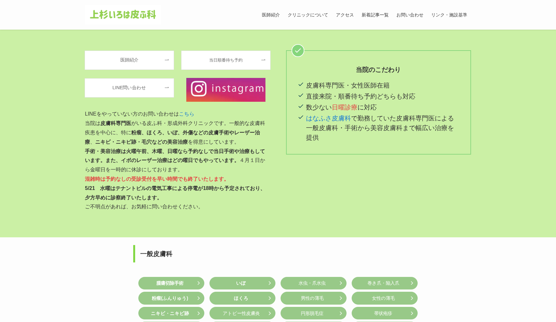Image resolution: width=556 pixels, height=322 pixels.
Task: Click the arrow icon on 医師紹介 card
Action: coord(167,60)
